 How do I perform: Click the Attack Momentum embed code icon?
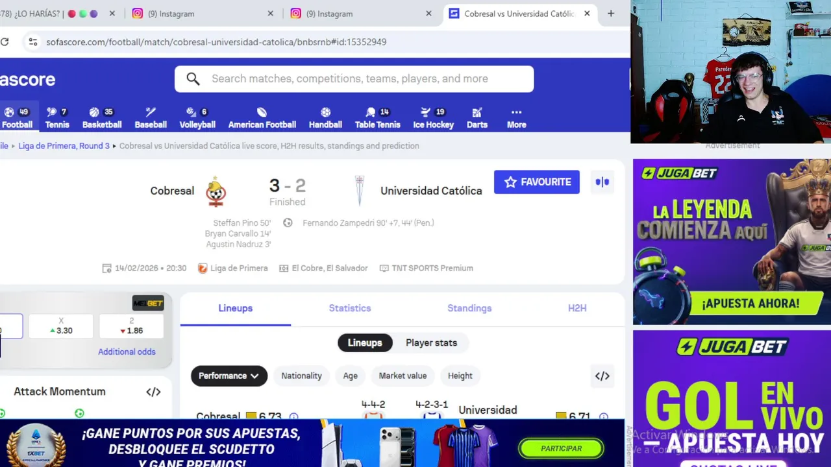pyautogui.click(x=153, y=392)
